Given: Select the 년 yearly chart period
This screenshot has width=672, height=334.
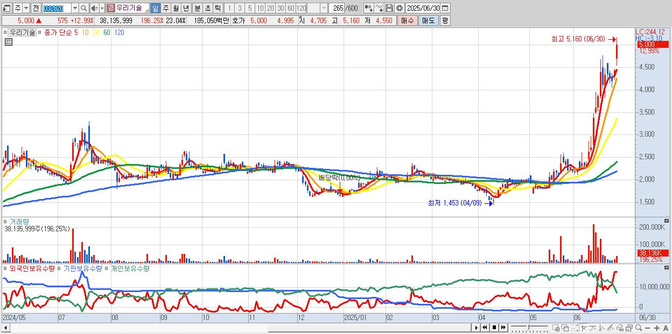Looking at the screenshot, I should 186,8.
